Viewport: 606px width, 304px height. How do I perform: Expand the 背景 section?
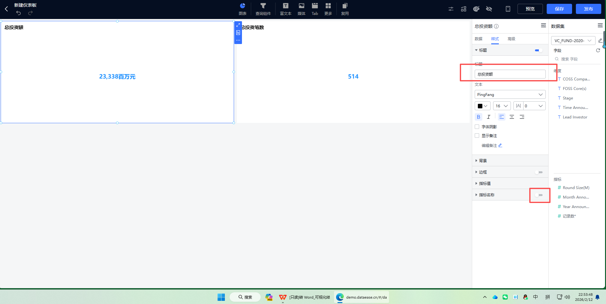[x=476, y=161]
